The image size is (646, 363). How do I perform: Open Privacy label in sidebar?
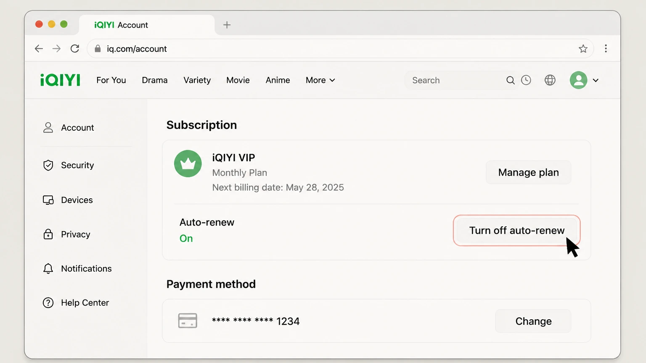[76, 234]
